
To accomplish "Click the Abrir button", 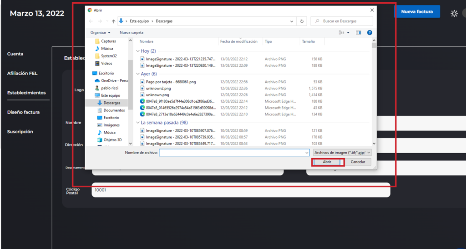I will tap(327, 162).
